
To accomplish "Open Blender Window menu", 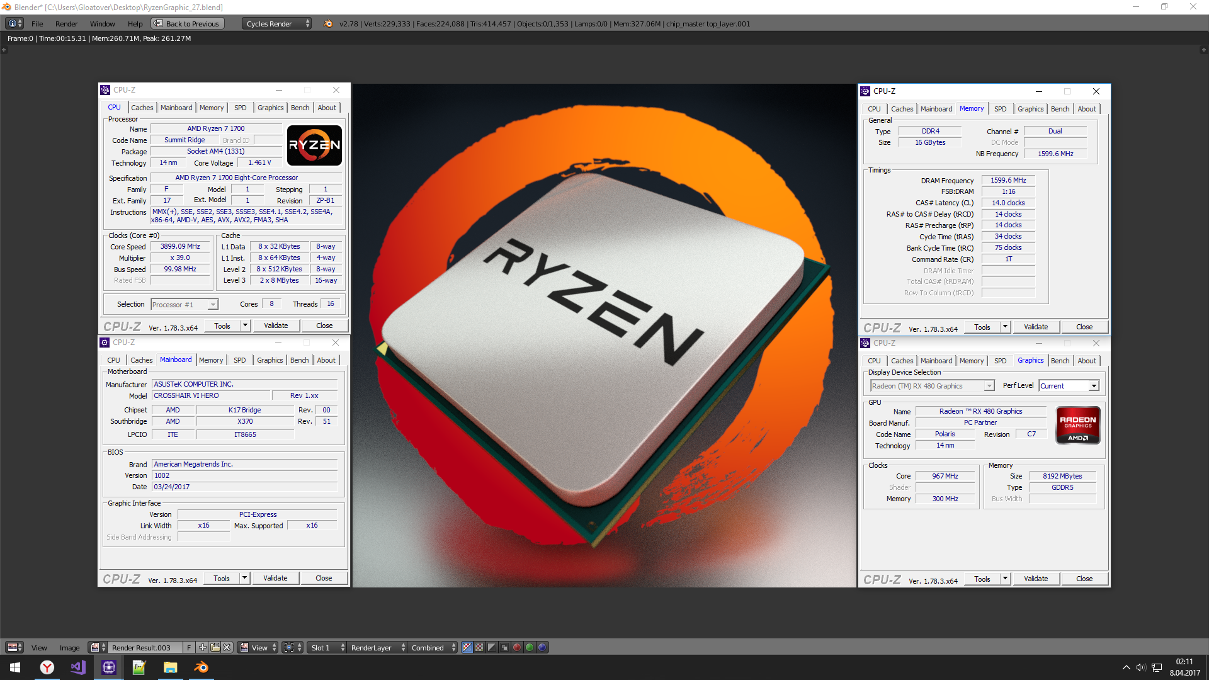I will pos(102,24).
